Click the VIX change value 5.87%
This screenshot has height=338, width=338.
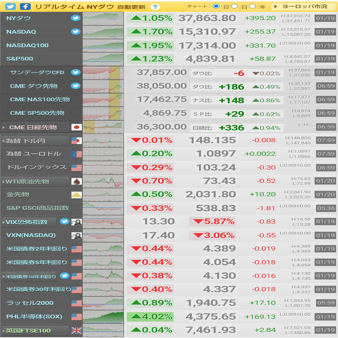[x=212, y=221]
